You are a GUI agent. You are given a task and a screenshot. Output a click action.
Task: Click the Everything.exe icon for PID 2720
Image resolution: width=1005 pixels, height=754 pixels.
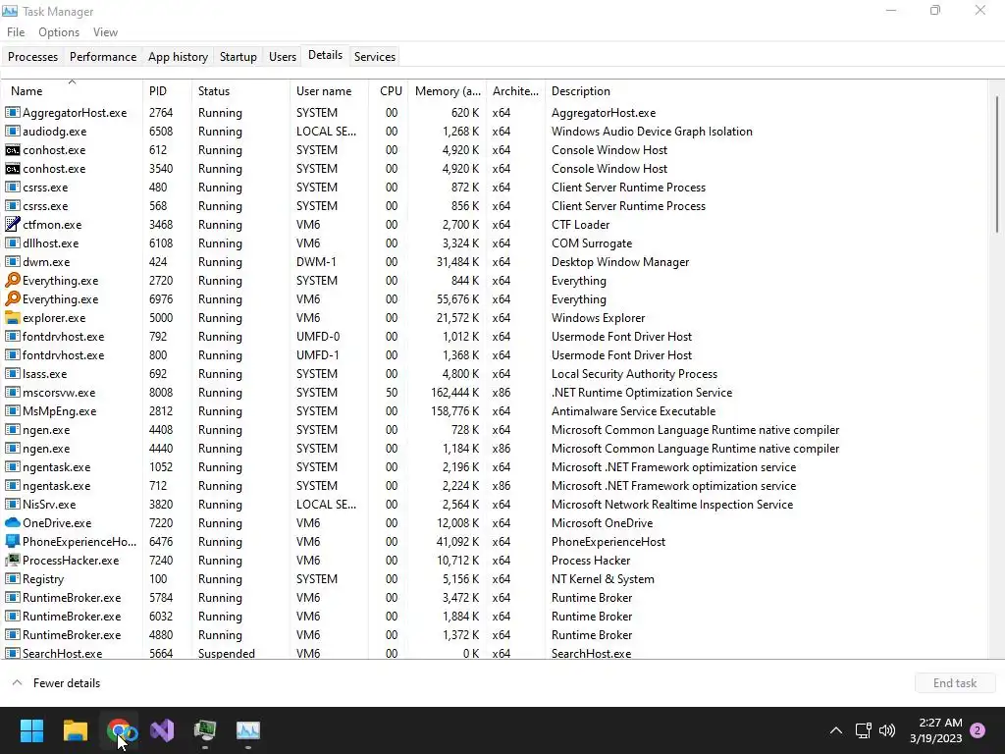click(x=12, y=280)
